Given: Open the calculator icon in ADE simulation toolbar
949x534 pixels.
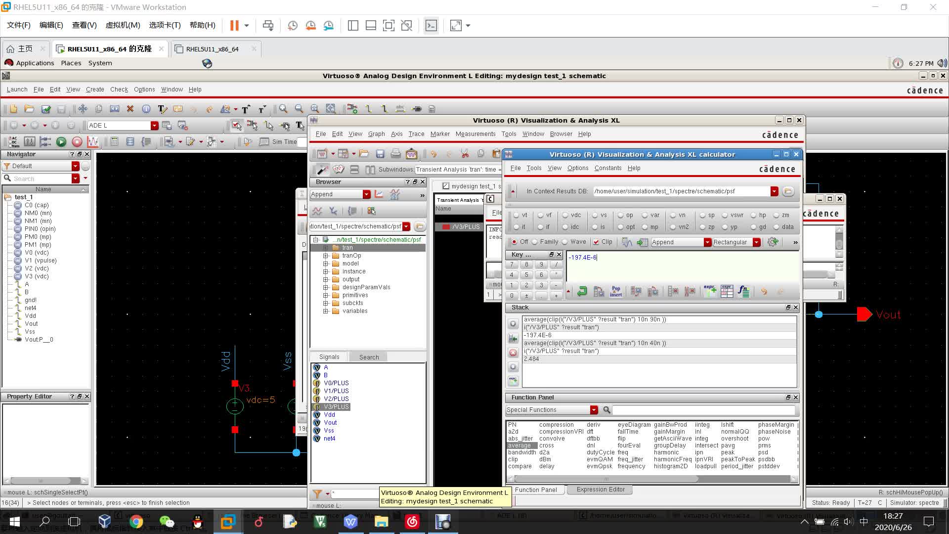Looking at the screenshot, I should tap(114, 142).
